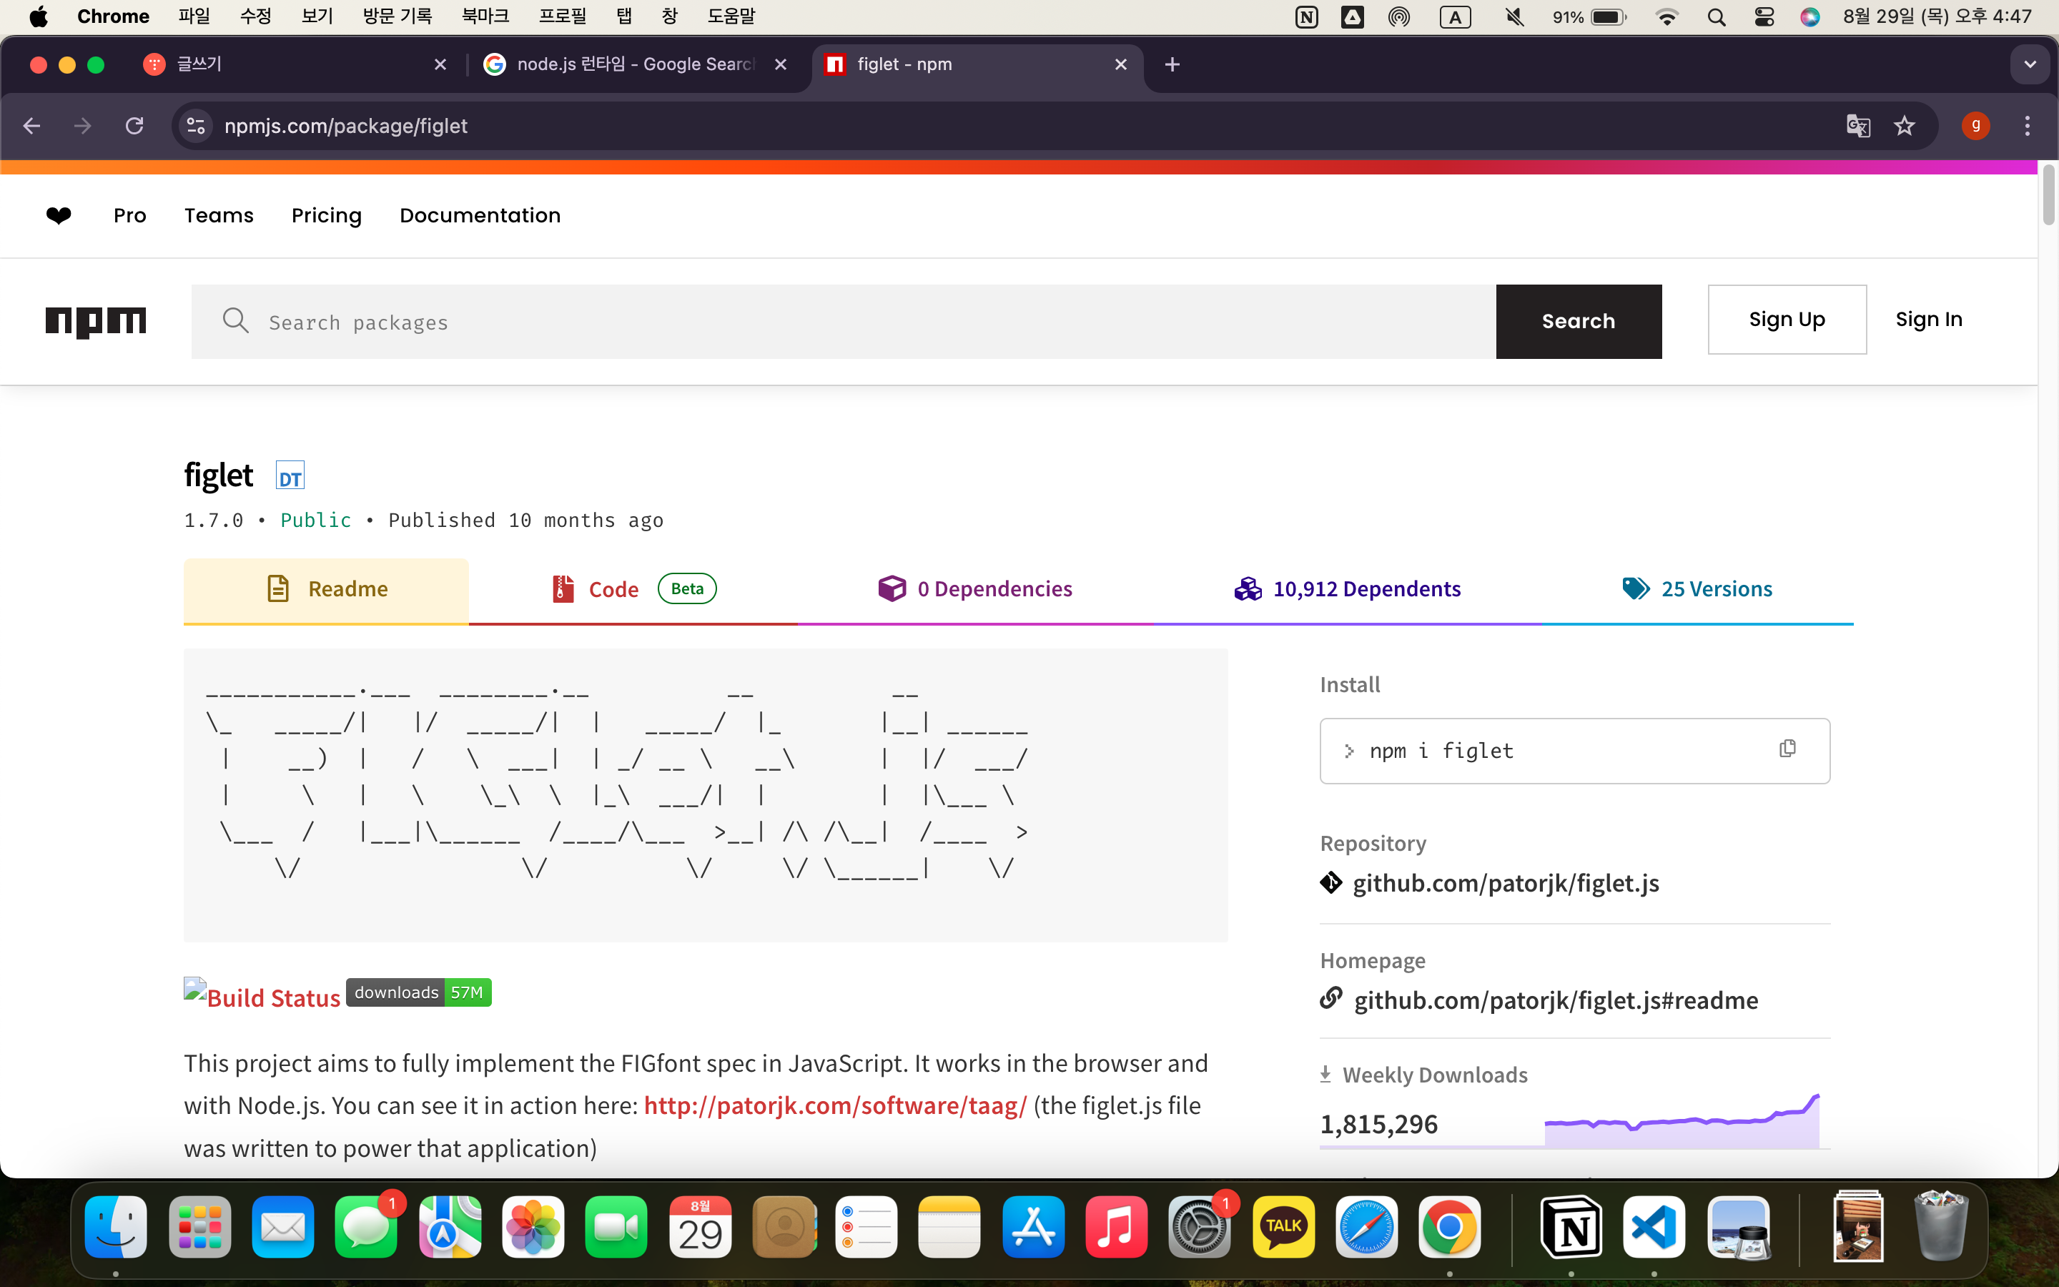Open App Store from the dock
2059x1287 pixels.
pyautogui.click(x=1033, y=1228)
